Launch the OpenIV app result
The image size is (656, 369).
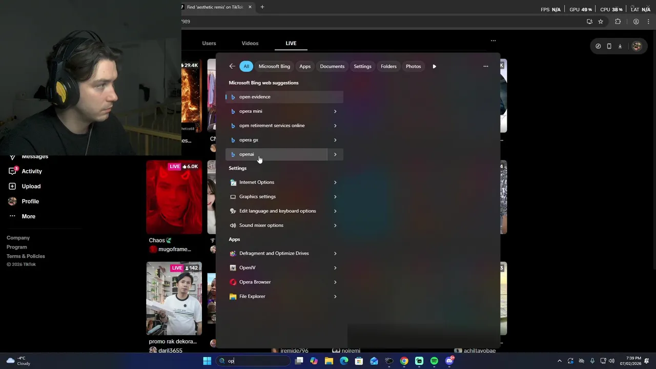click(x=277, y=268)
